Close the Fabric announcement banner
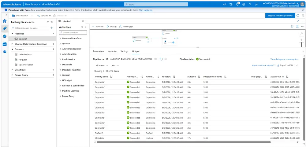This screenshot has width=306, height=147. point(303,10)
